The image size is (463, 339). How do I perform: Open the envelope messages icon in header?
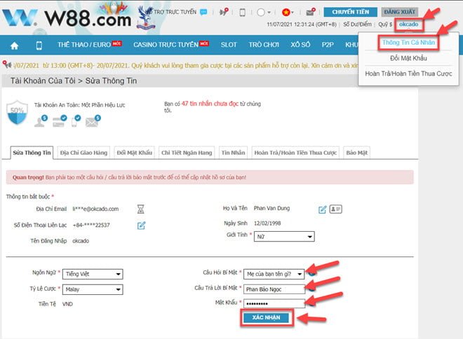click(x=311, y=12)
